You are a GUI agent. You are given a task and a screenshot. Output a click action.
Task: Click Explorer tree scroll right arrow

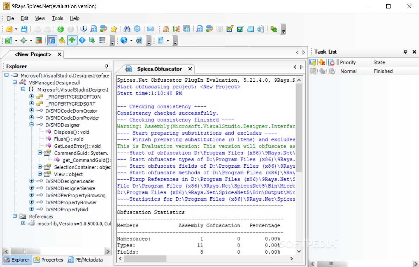click(108, 251)
